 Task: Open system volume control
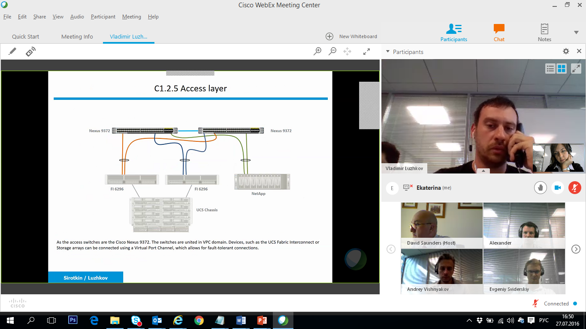click(x=510, y=320)
